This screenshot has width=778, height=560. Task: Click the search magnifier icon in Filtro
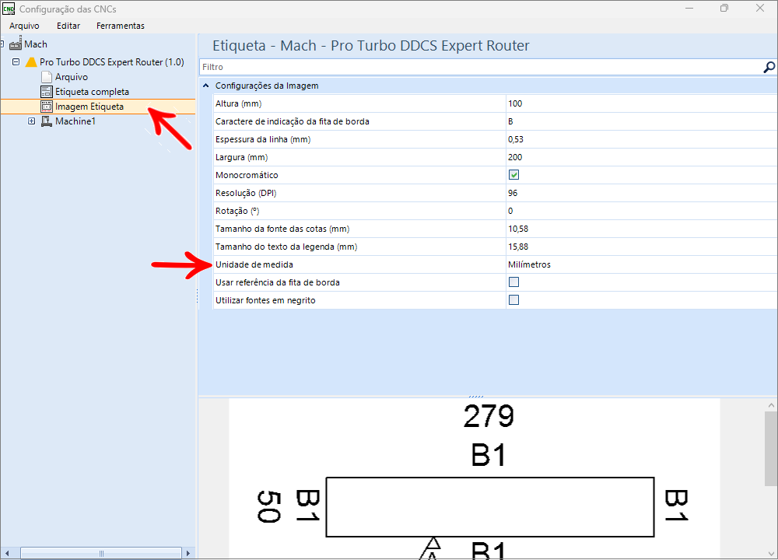tap(769, 67)
